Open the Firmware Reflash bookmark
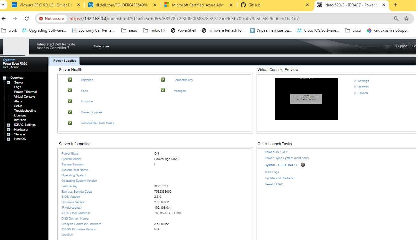418x240 pixels. [223, 30]
